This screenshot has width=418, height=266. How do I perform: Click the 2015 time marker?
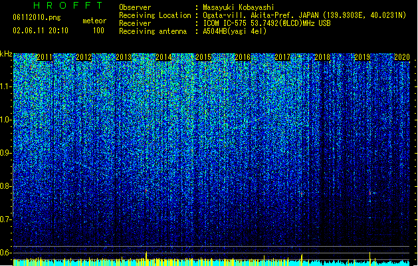click(x=203, y=57)
